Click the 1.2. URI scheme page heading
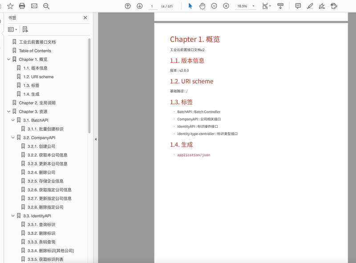356x263 pixels. pyautogui.click(x=192, y=81)
